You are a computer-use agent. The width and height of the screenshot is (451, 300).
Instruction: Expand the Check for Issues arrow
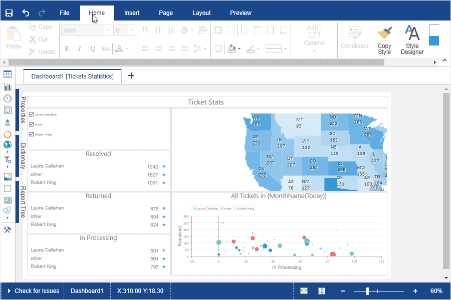(x=9, y=291)
